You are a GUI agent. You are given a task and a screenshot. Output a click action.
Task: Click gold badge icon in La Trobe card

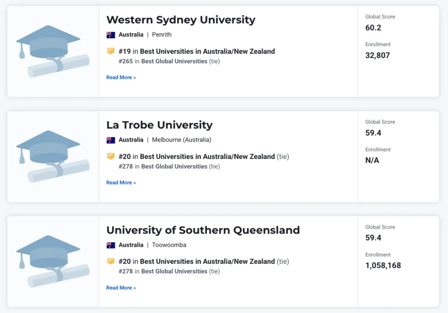coord(111,156)
